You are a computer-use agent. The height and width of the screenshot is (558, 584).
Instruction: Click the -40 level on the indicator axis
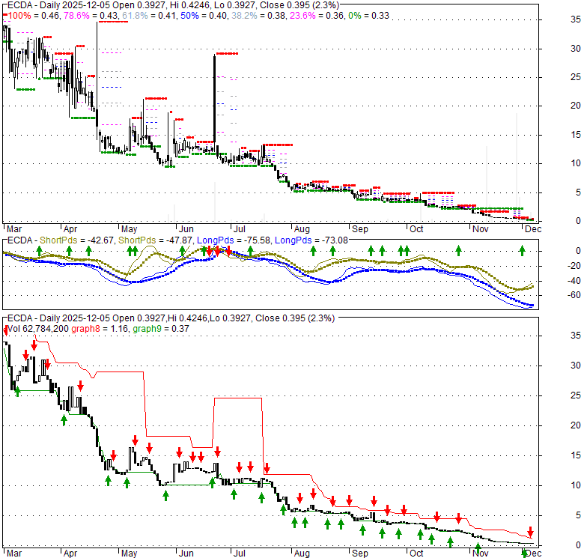point(574,280)
